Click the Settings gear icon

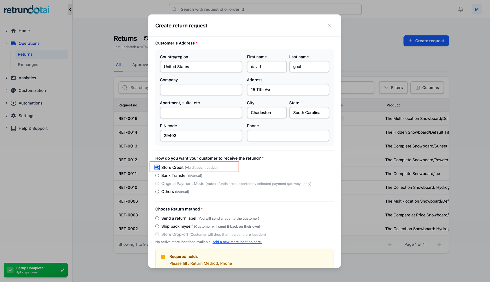(14, 116)
